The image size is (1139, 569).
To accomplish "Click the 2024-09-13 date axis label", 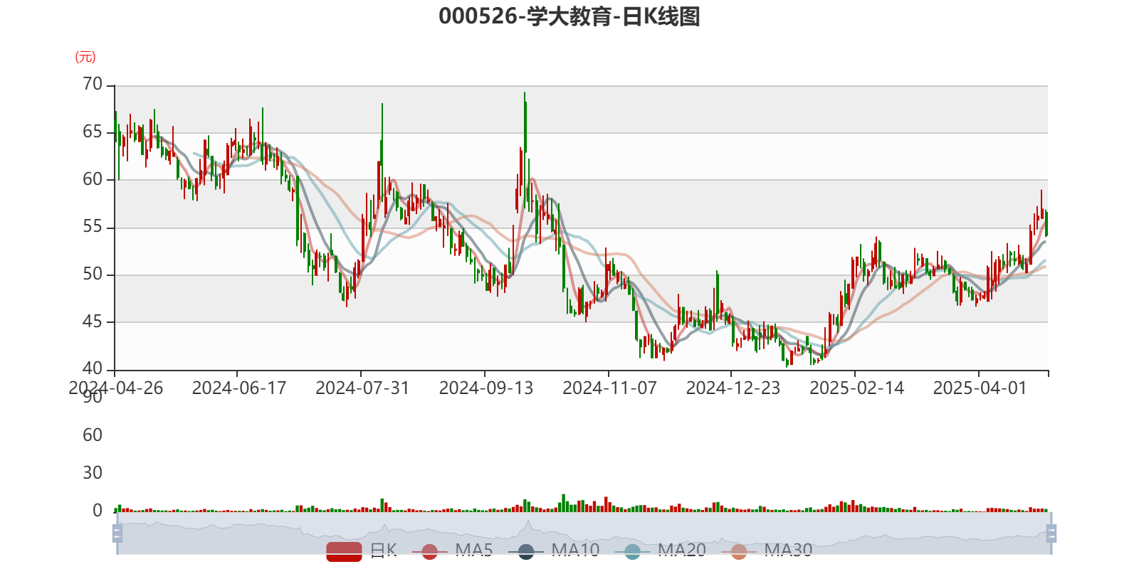I will click(486, 388).
